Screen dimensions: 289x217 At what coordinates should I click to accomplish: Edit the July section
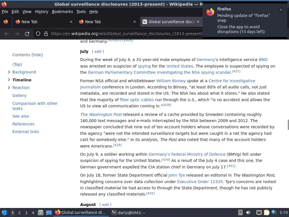point(98,51)
